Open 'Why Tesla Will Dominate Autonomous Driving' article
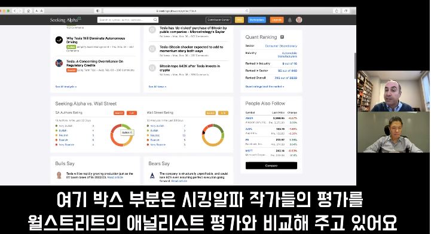 [96, 40]
